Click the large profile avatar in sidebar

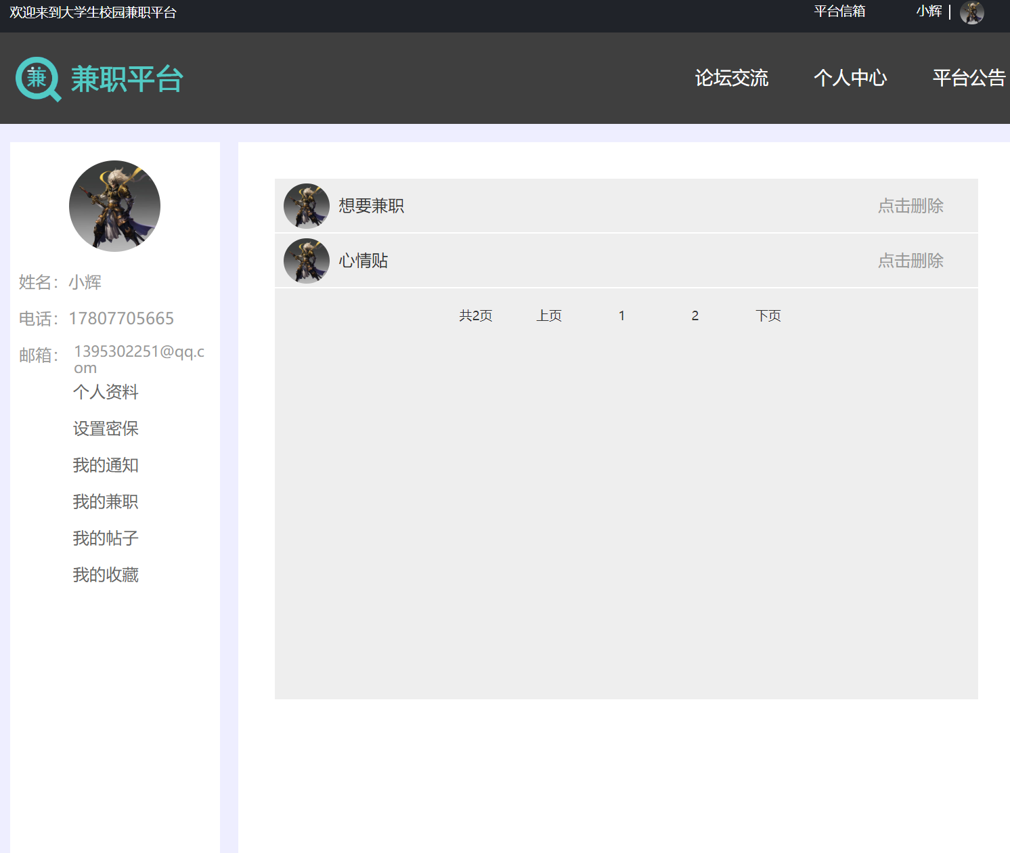114,206
